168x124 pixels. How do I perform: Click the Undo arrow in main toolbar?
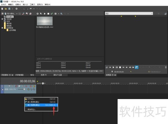click(31, 9)
